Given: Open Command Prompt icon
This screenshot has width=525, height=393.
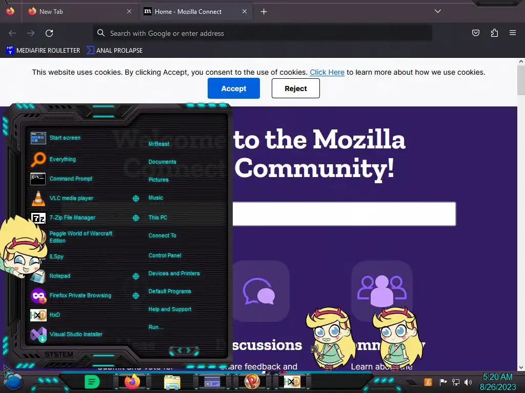Looking at the screenshot, I should (x=38, y=179).
